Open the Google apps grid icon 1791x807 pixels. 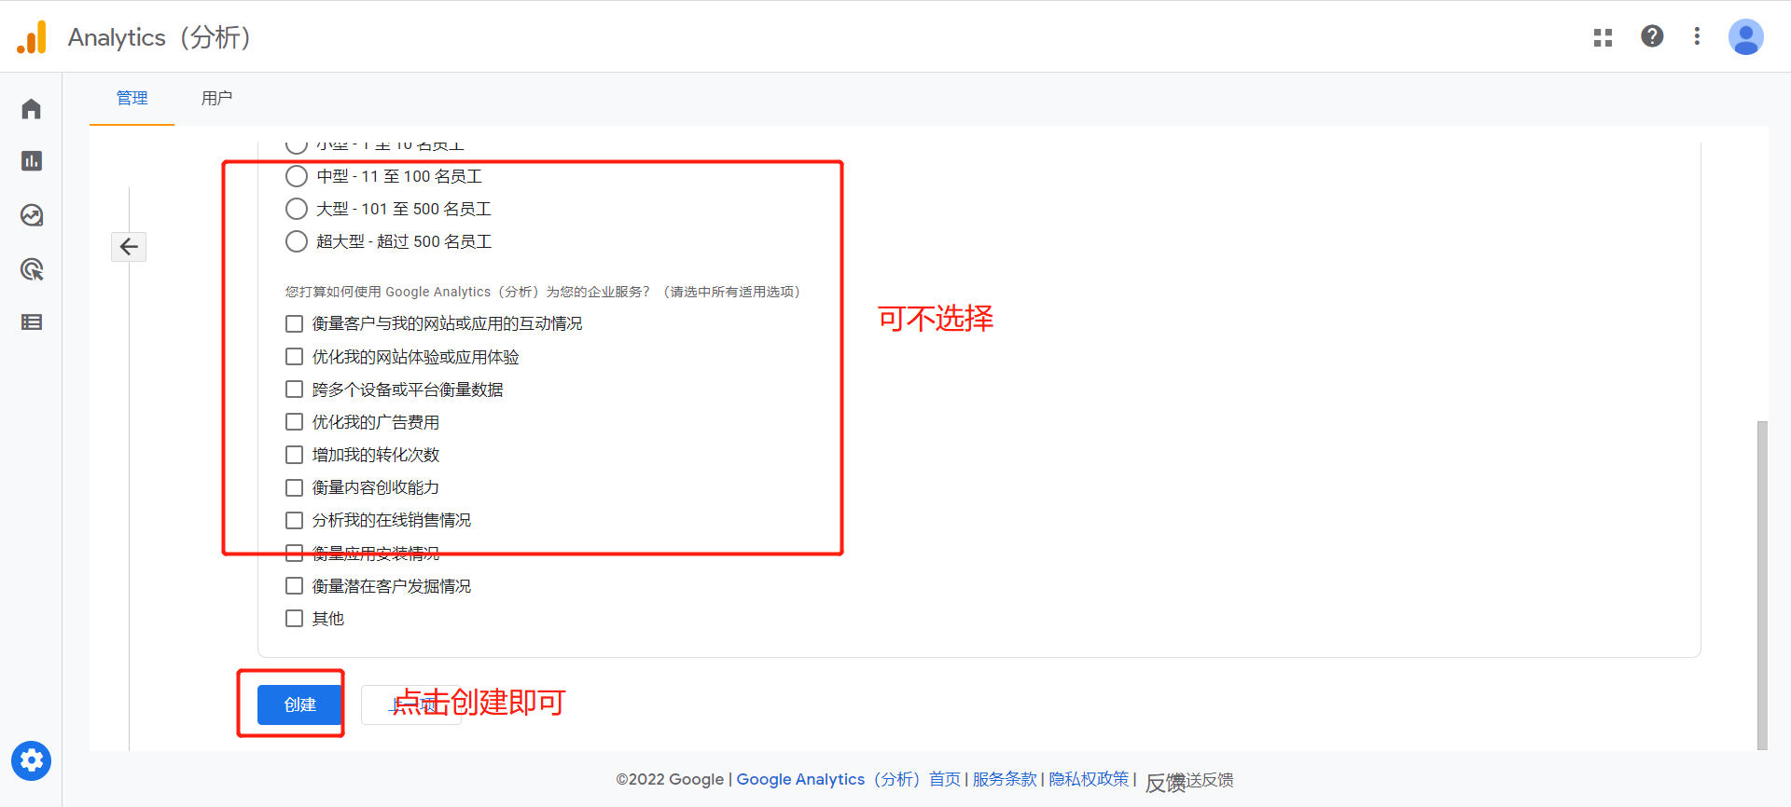point(1603,37)
